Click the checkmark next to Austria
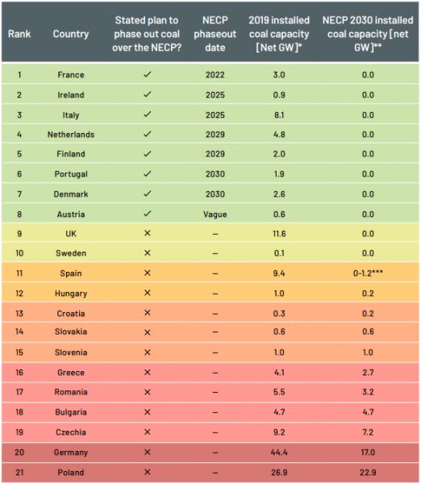421x484 pixels. pyautogui.click(x=148, y=214)
